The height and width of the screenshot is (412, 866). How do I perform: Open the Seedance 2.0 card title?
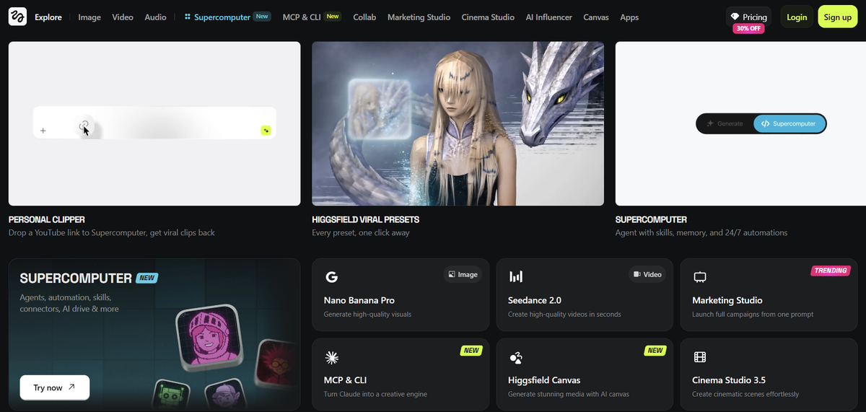tap(535, 300)
